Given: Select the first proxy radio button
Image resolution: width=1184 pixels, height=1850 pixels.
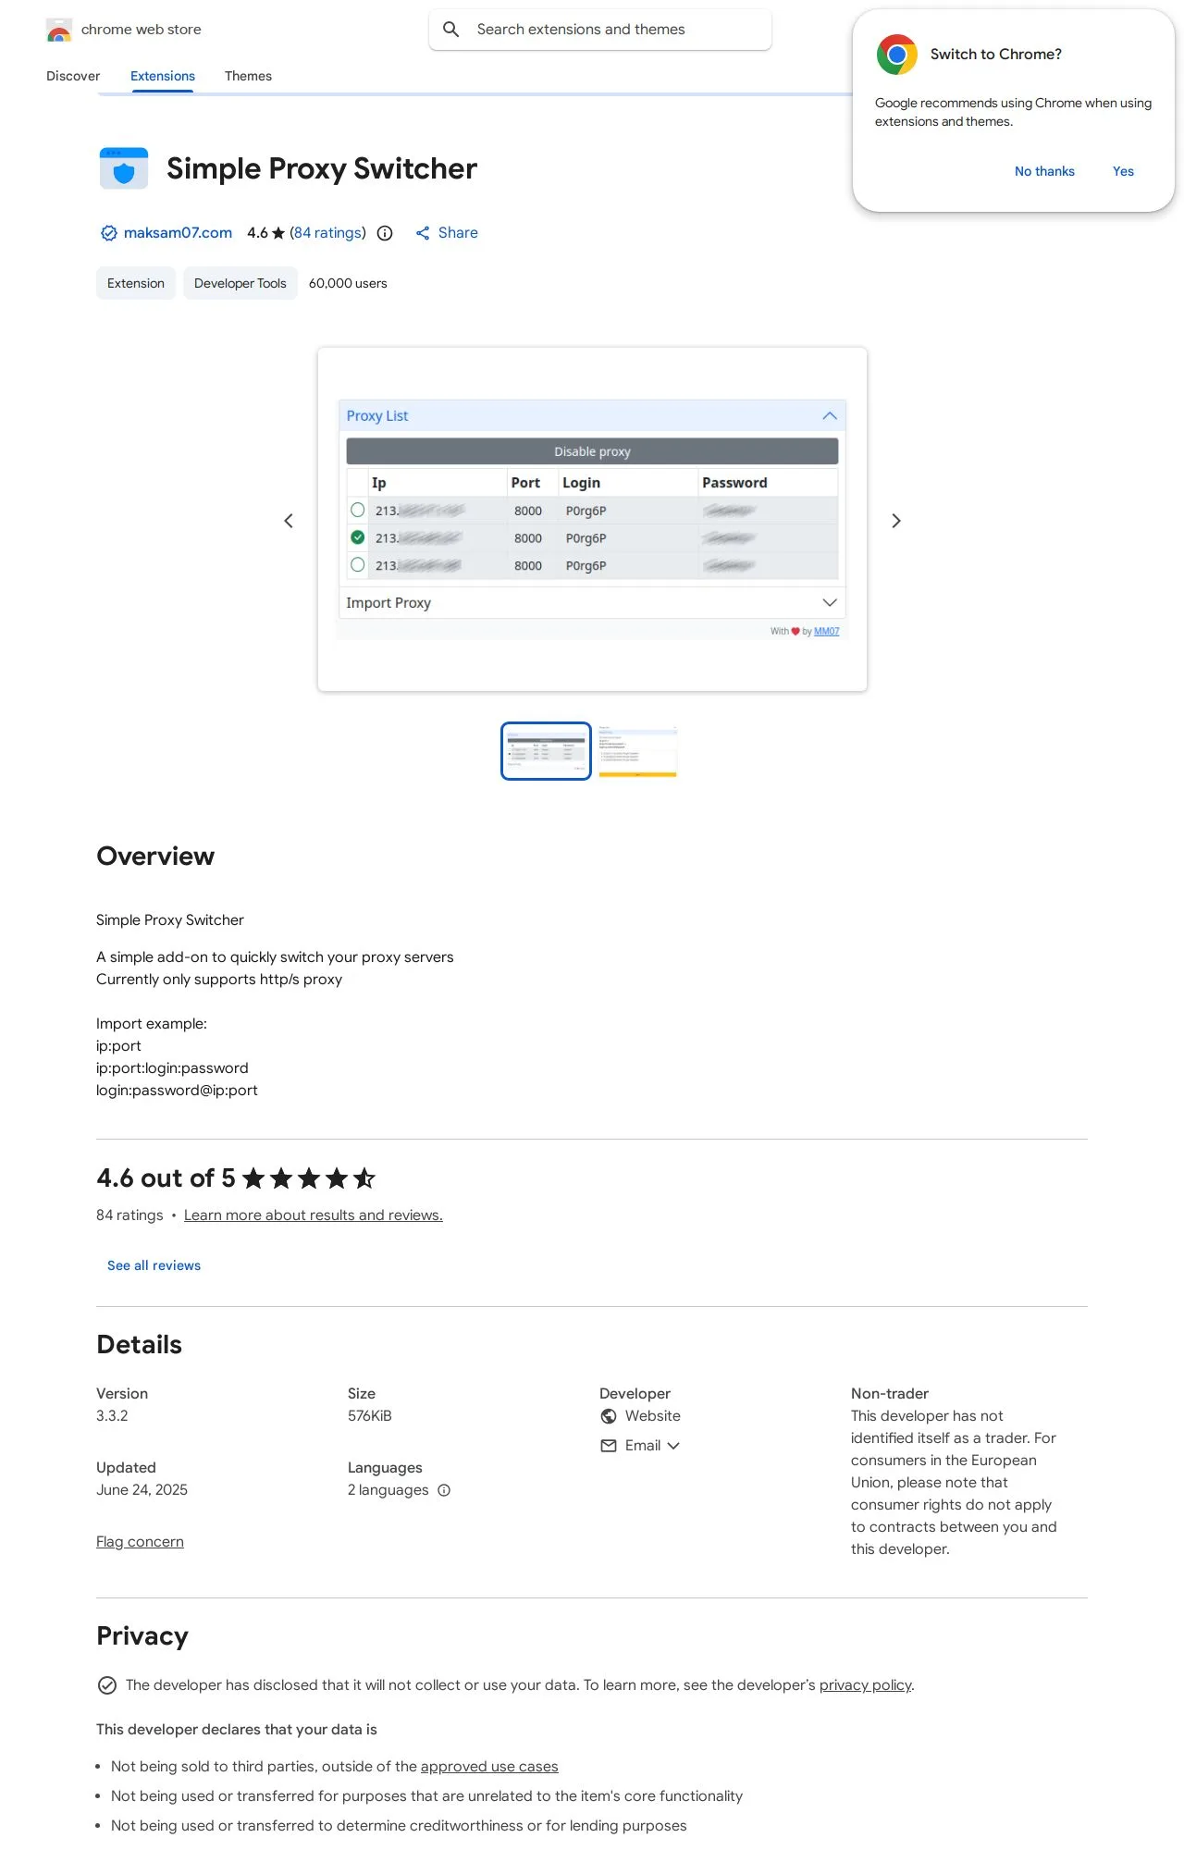Looking at the screenshot, I should (358, 510).
